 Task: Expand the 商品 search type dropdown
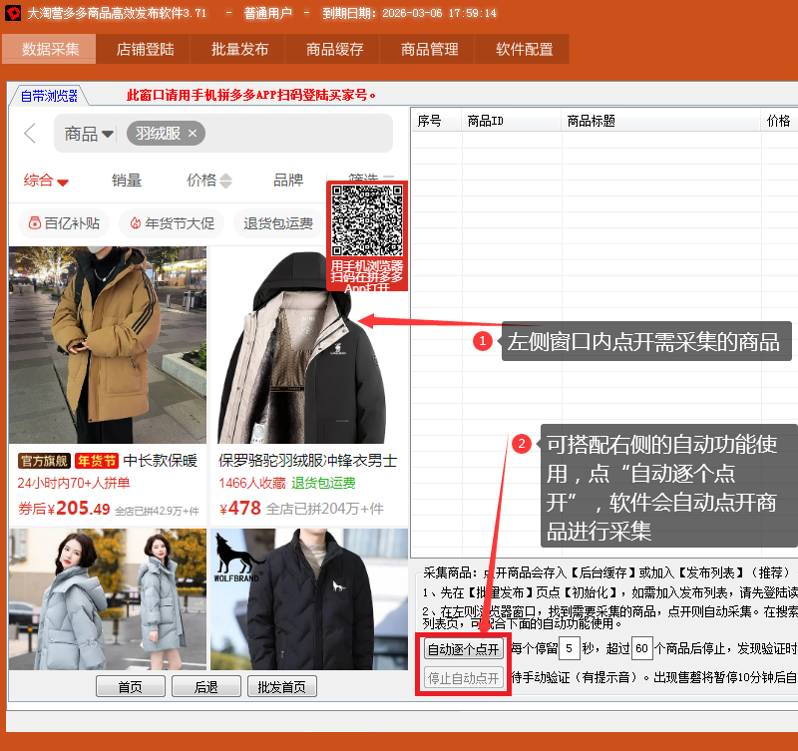[107, 135]
